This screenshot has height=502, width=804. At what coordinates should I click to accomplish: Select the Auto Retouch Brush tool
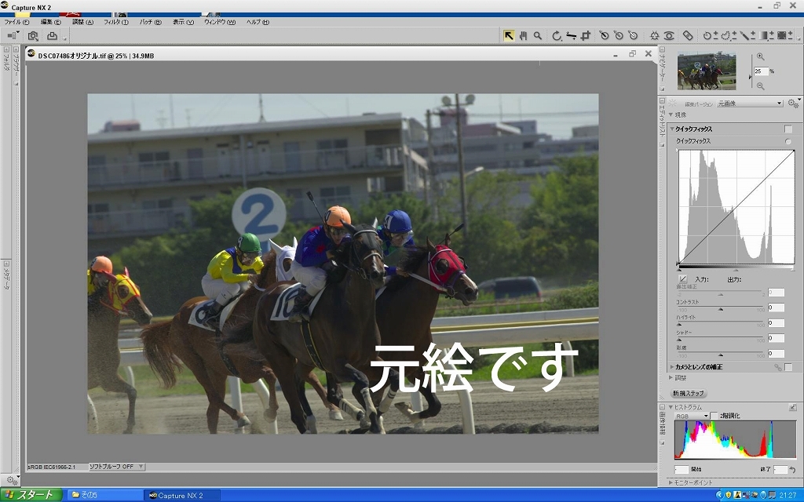point(688,35)
